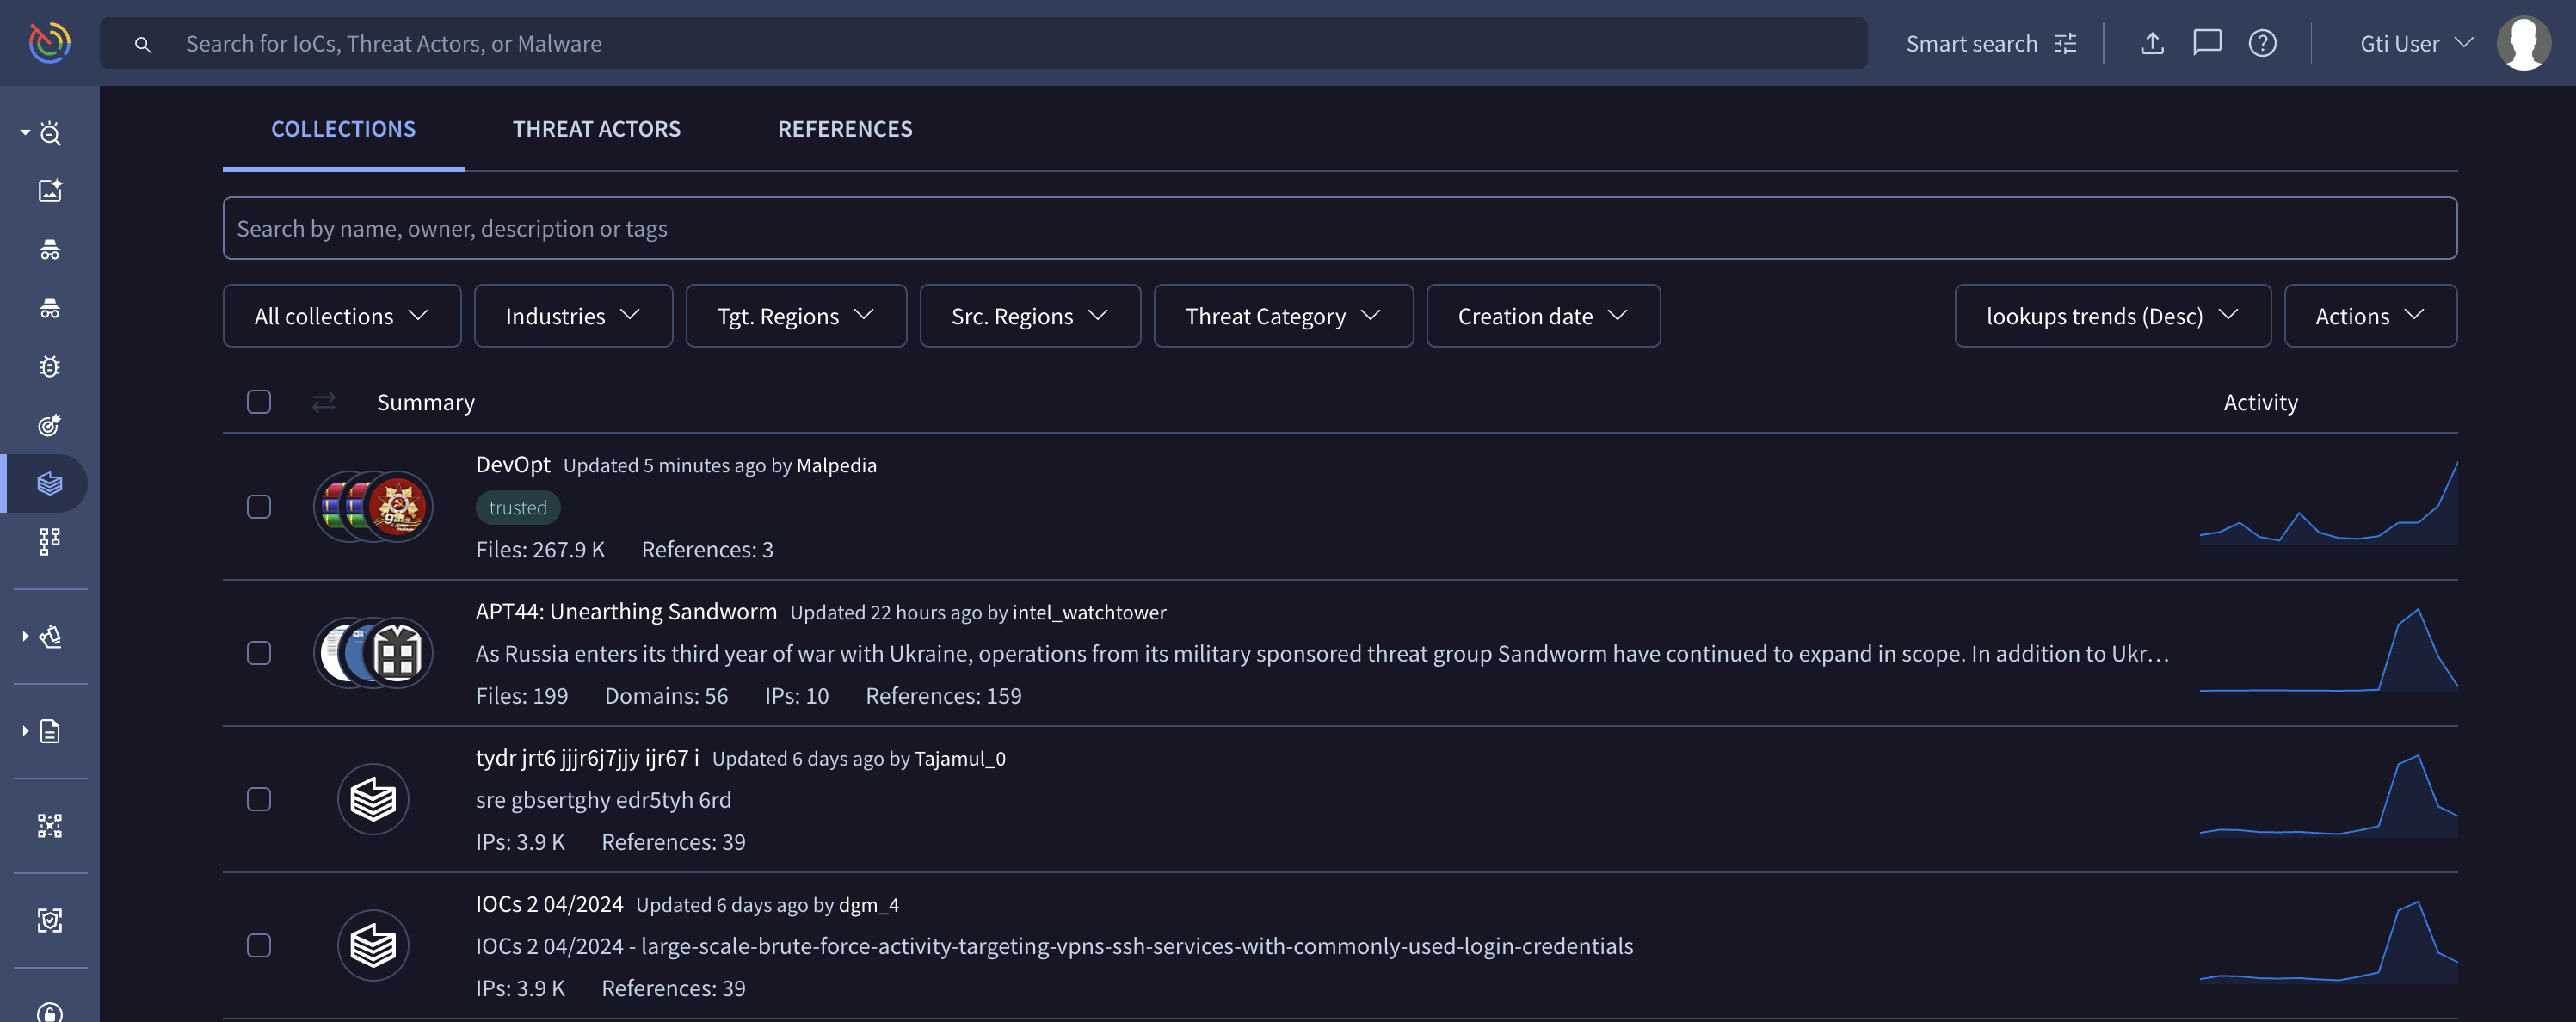The height and width of the screenshot is (1022, 2576).
Task: Click the dgm_4 owner link
Action: click(868, 904)
